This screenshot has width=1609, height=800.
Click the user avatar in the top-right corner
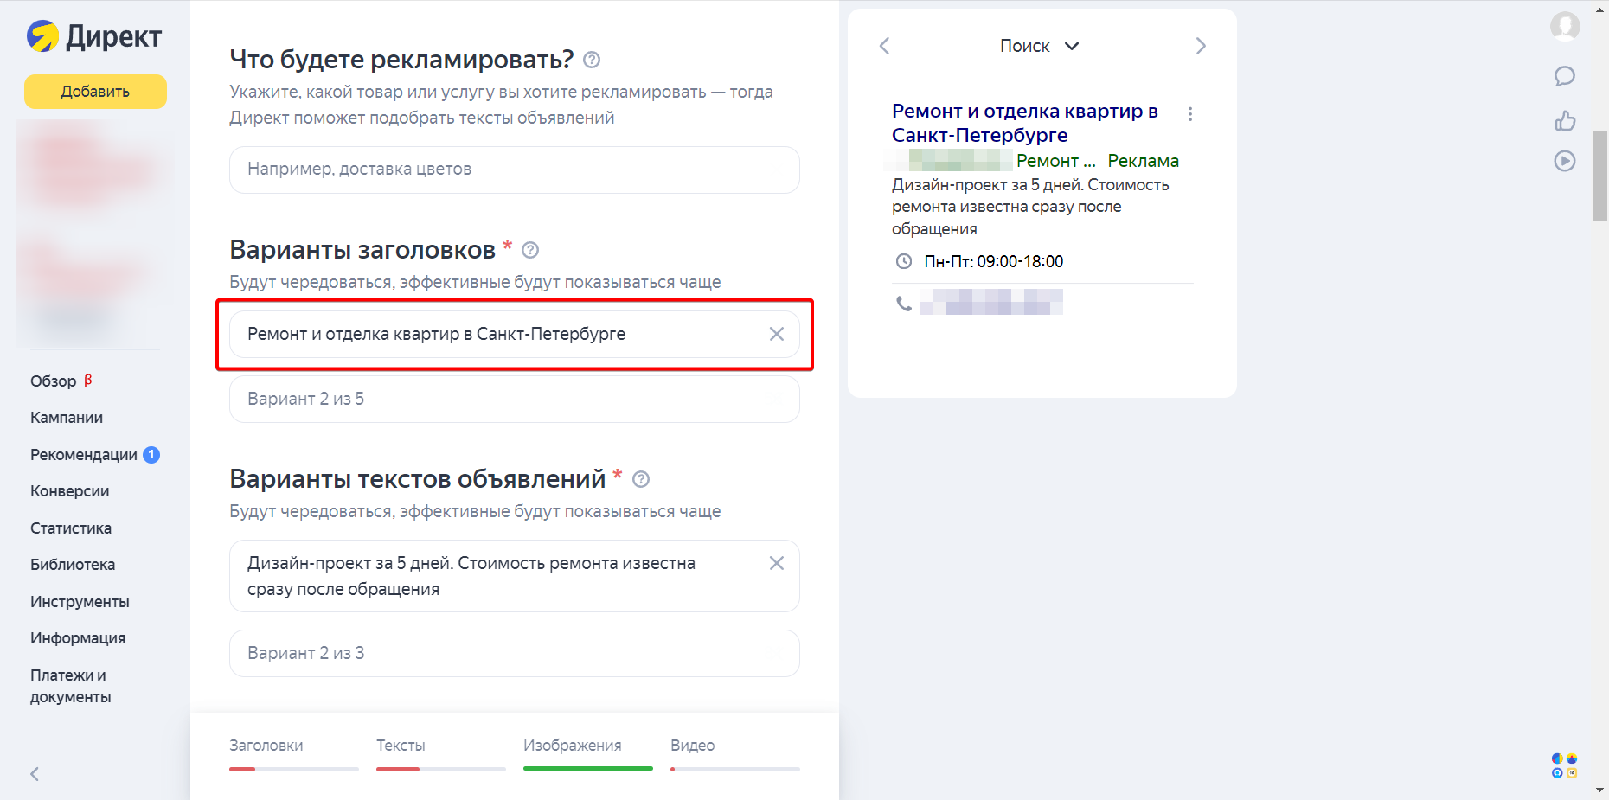(1565, 27)
